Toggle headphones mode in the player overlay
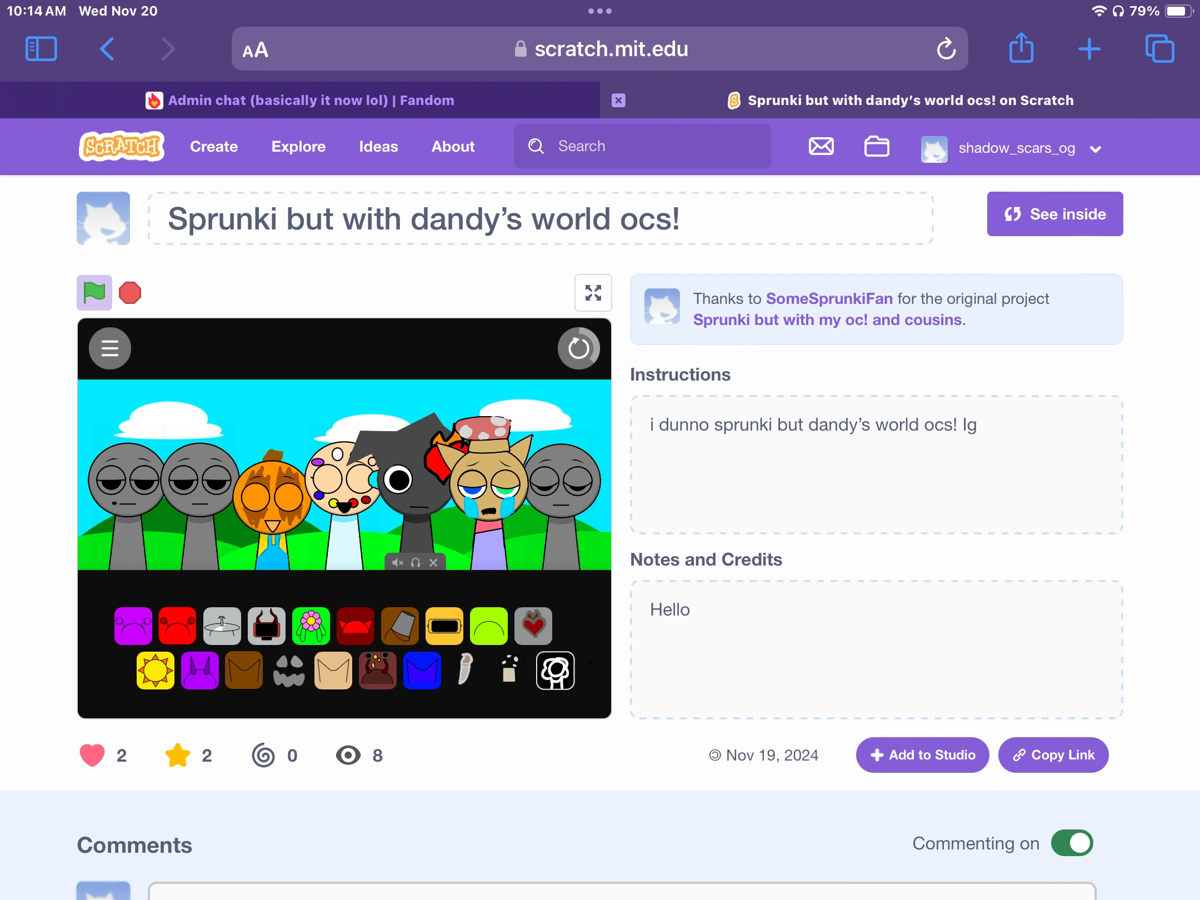Viewport: 1200px width, 900px height. 415,563
